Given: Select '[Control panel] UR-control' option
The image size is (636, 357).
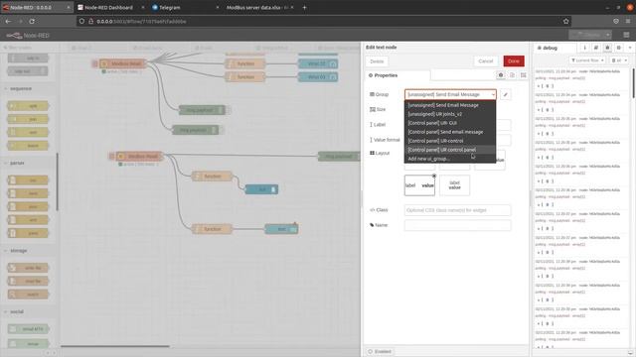Looking at the screenshot, I should click(x=450, y=141).
